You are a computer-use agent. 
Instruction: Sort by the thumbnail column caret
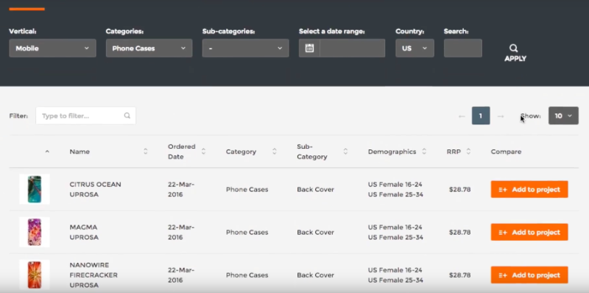(47, 152)
